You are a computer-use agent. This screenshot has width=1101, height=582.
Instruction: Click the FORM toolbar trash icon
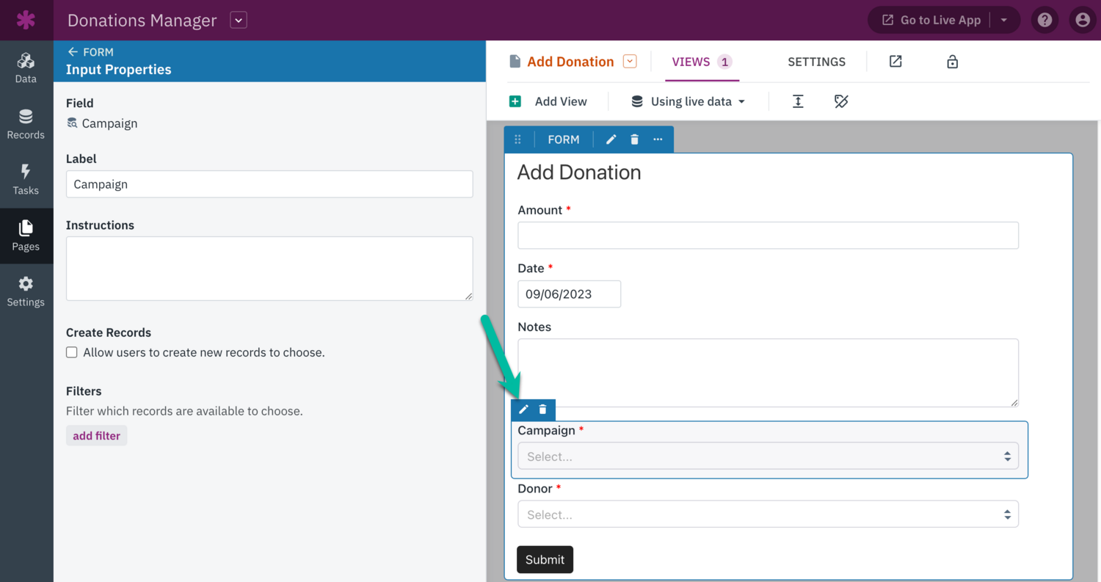(635, 139)
